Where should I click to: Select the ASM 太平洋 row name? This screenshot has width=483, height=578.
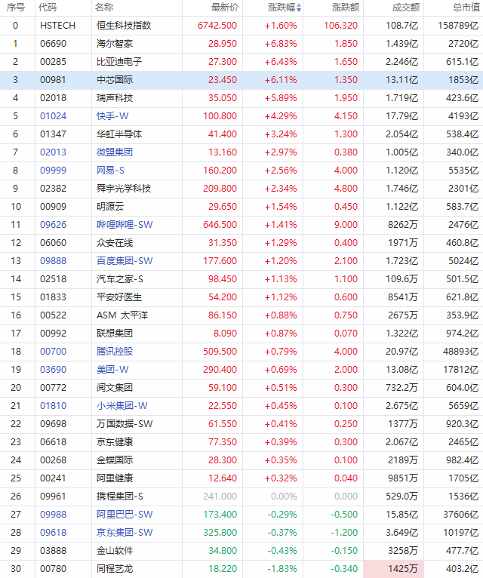point(122,315)
